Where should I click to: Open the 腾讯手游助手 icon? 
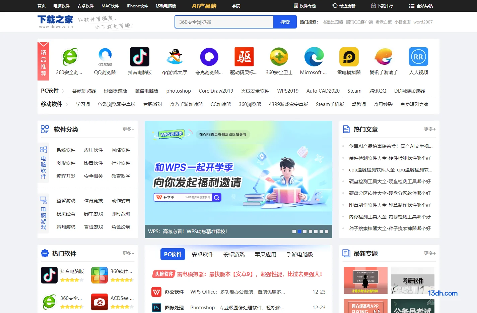(384, 57)
